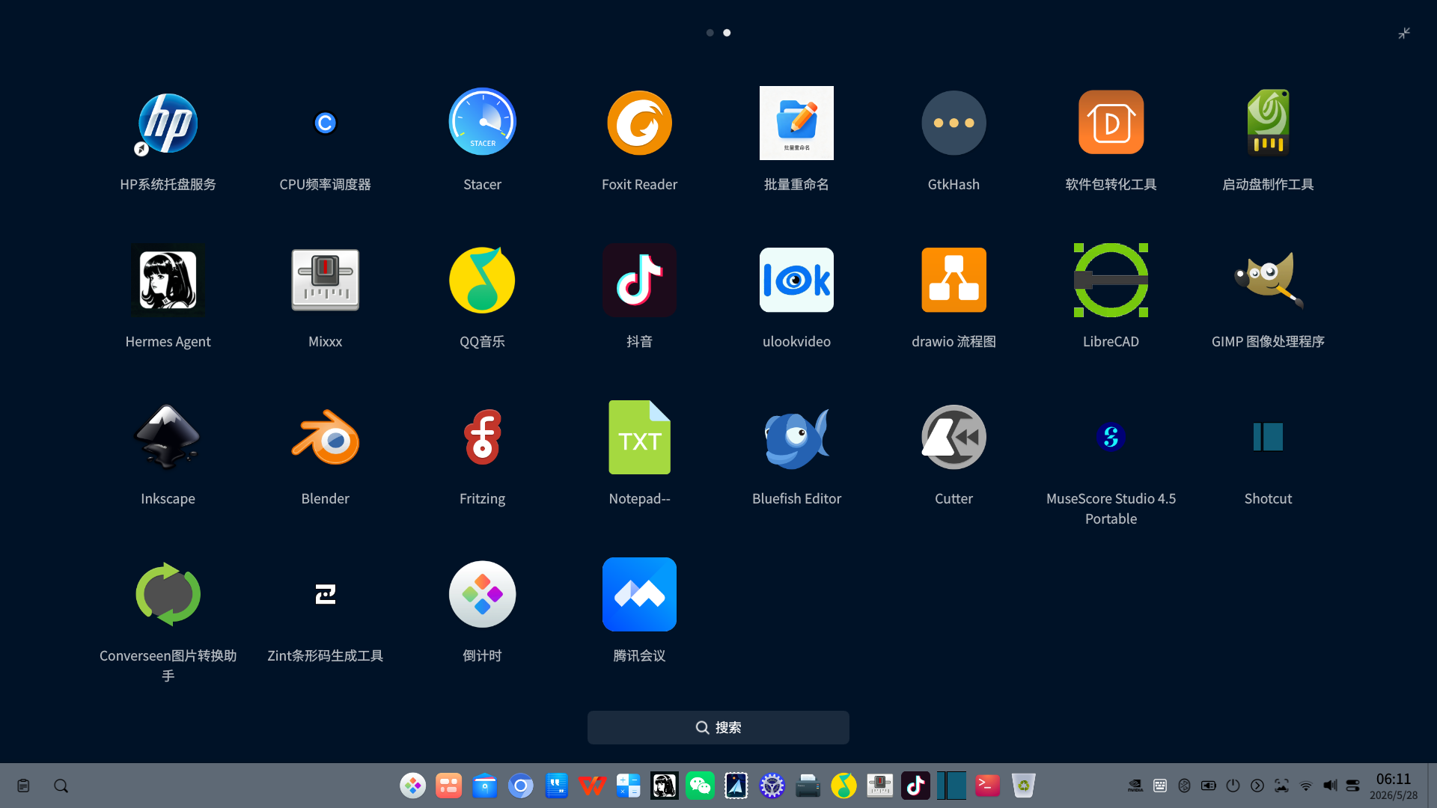
Task: Open 软件包转化工具
Action: tap(1111, 123)
